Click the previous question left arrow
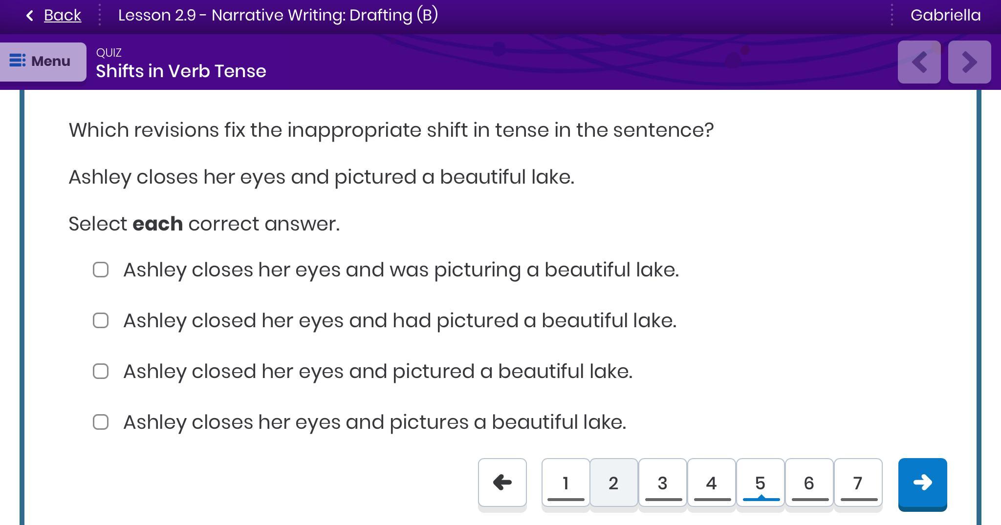This screenshot has height=525, width=1001. point(502,483)
